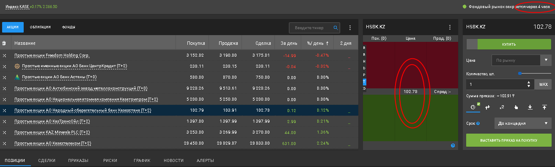This screenshot has height=167, width=555.
Task: Select the upload-arrow order-type icon
Action: click(x=544, y=107)
